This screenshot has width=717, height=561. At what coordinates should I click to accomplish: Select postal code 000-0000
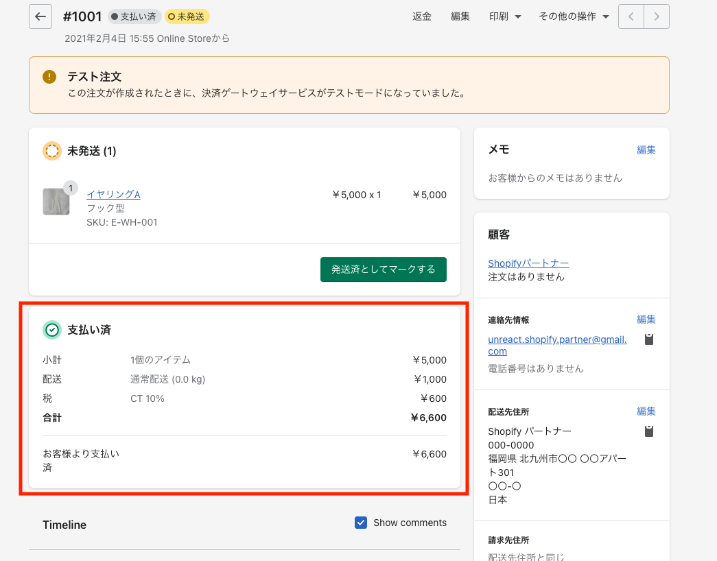[510, 445]
